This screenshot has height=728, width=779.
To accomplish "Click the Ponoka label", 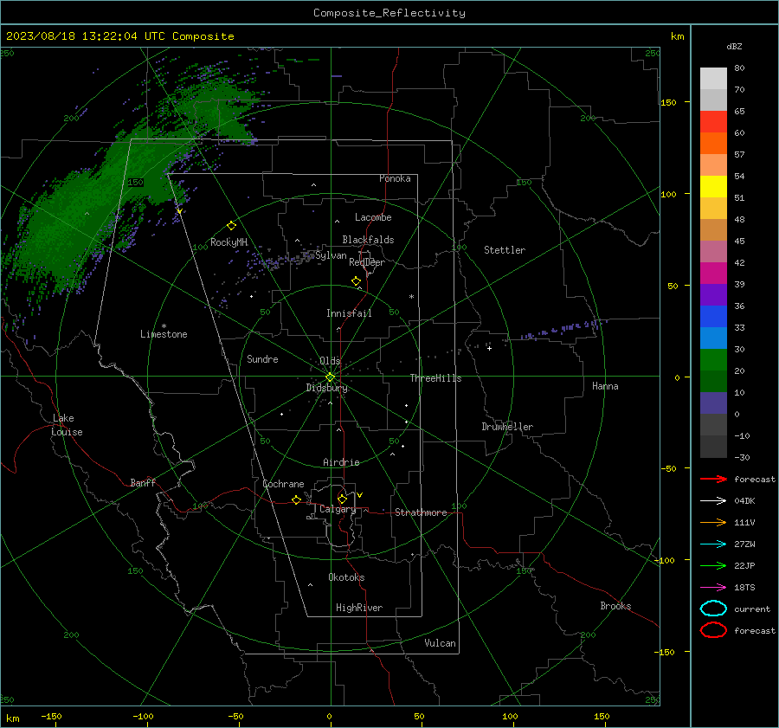I will click(395, 178).
